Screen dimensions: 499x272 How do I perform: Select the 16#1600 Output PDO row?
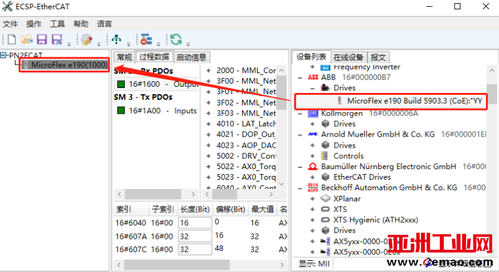pyautogui.click(x=157, y=84)
